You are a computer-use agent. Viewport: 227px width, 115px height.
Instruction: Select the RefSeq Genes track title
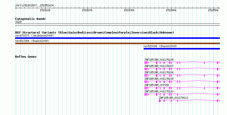[26, 57]
